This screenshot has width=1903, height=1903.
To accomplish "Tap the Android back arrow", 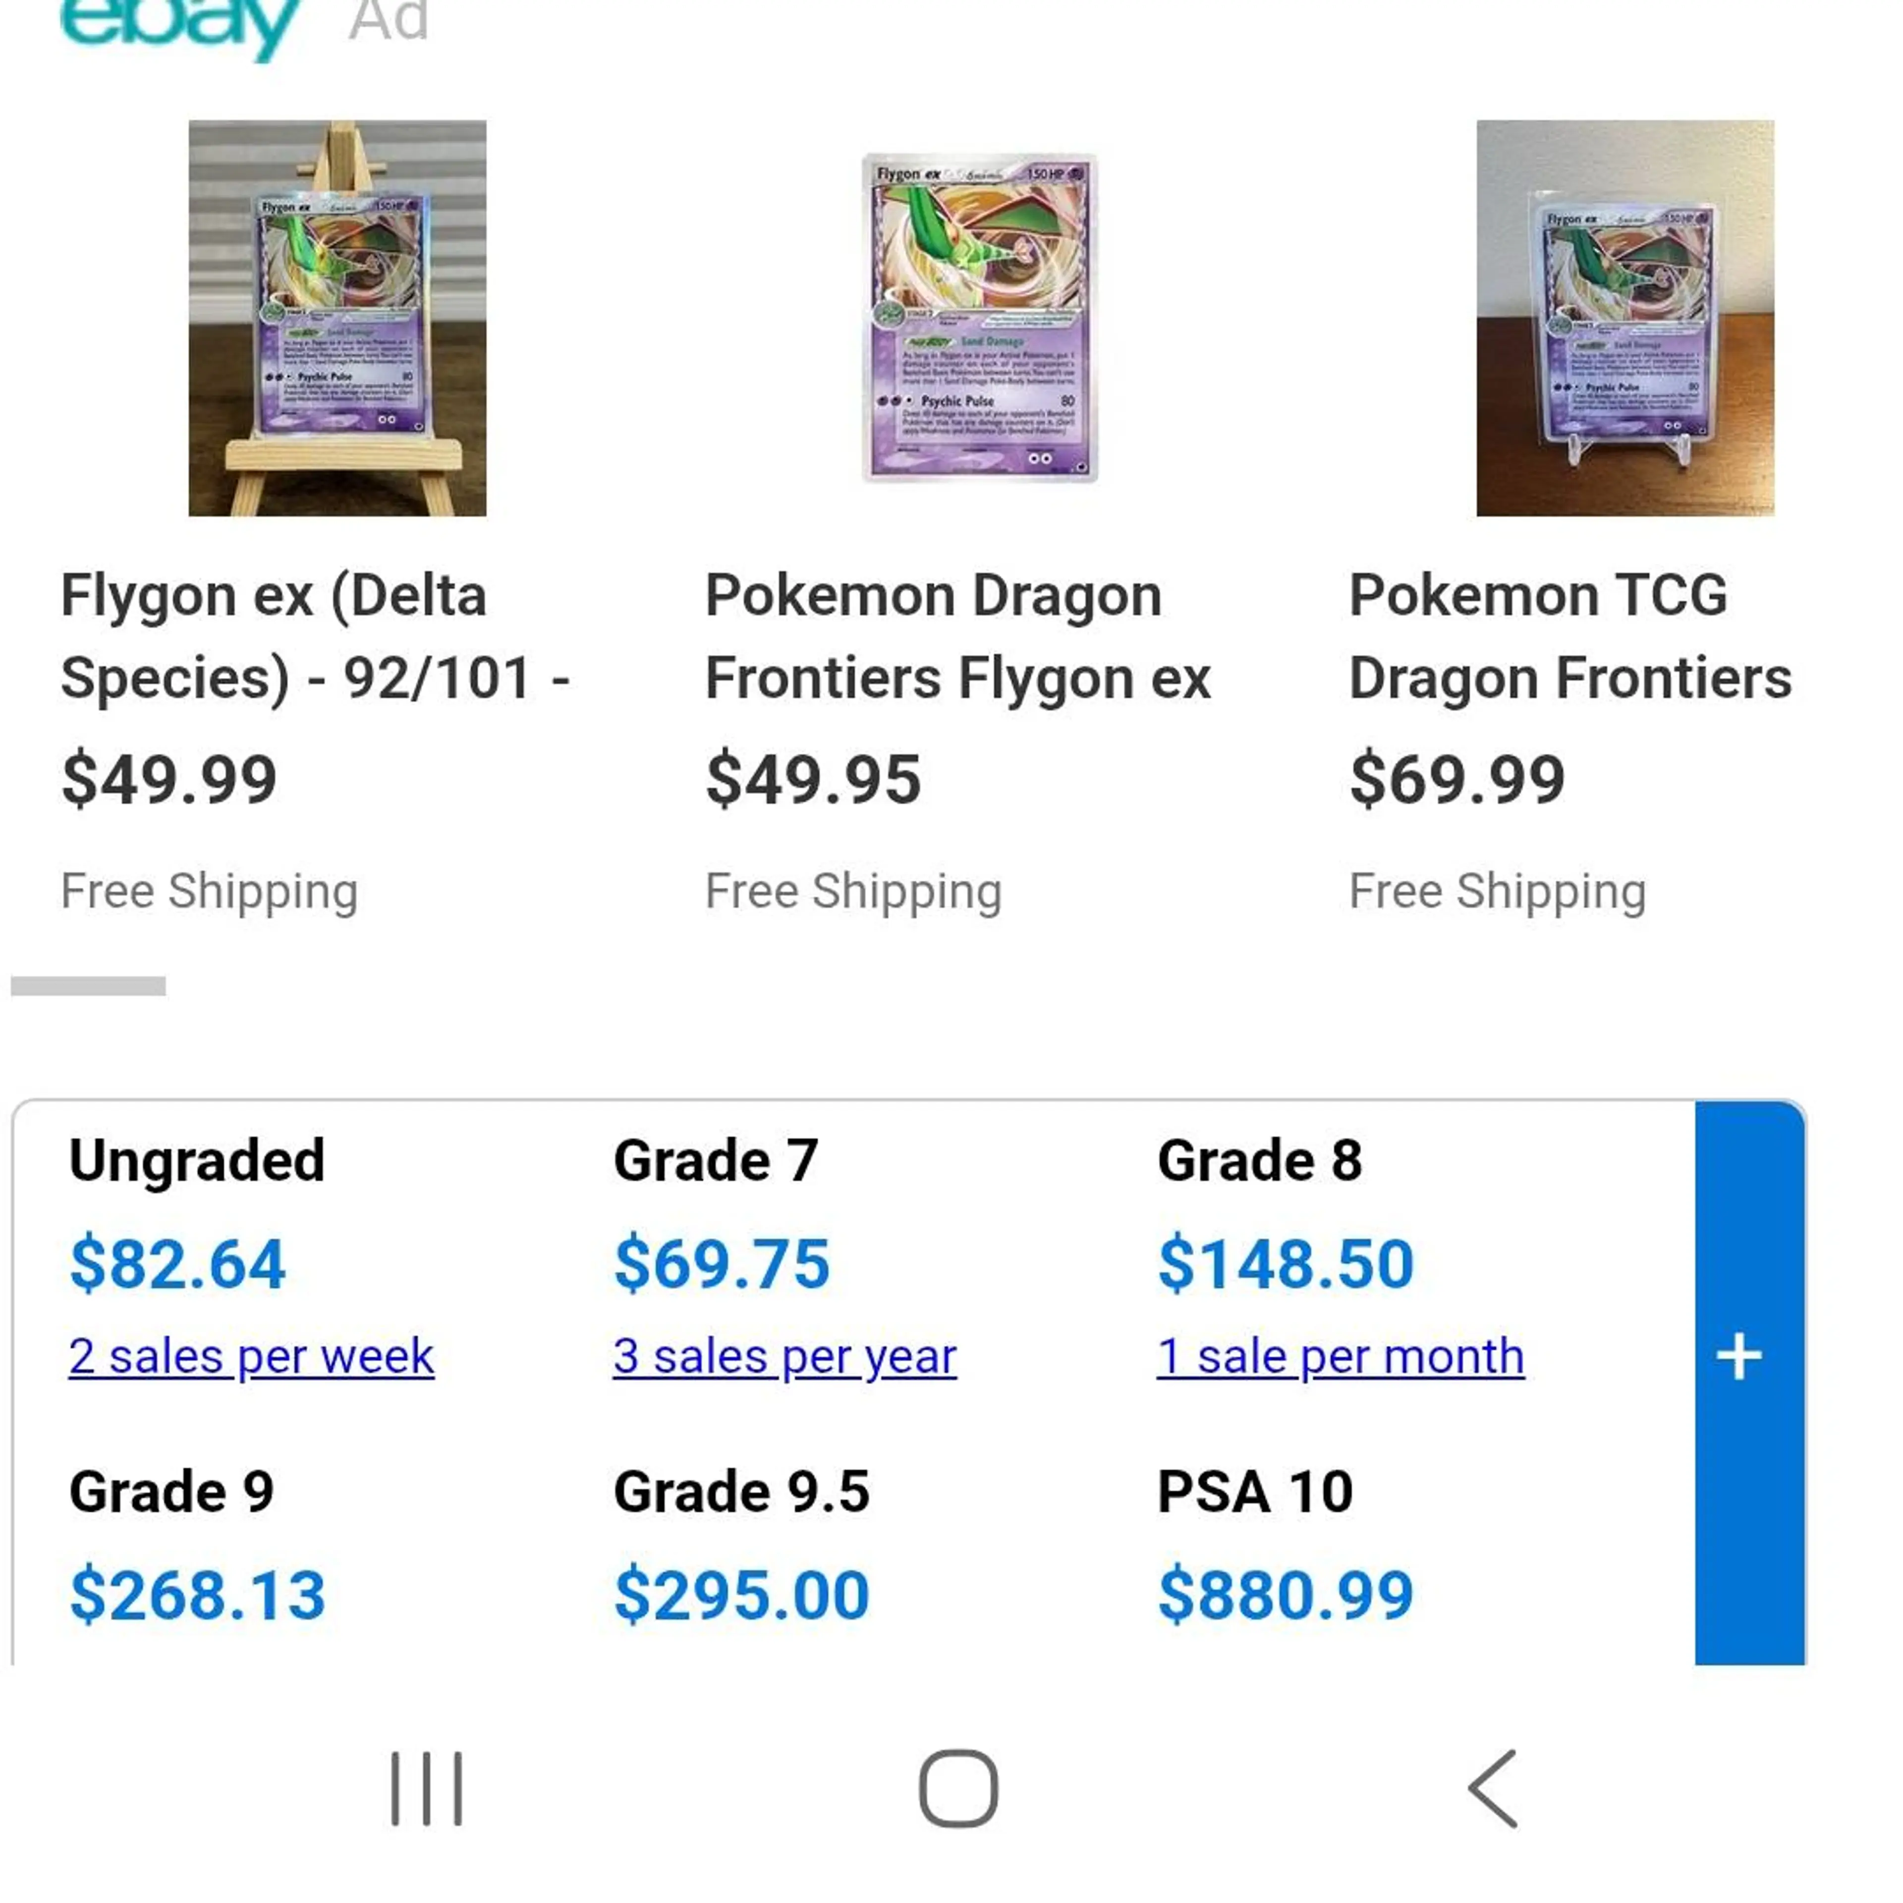I will coord(1492,1788).
